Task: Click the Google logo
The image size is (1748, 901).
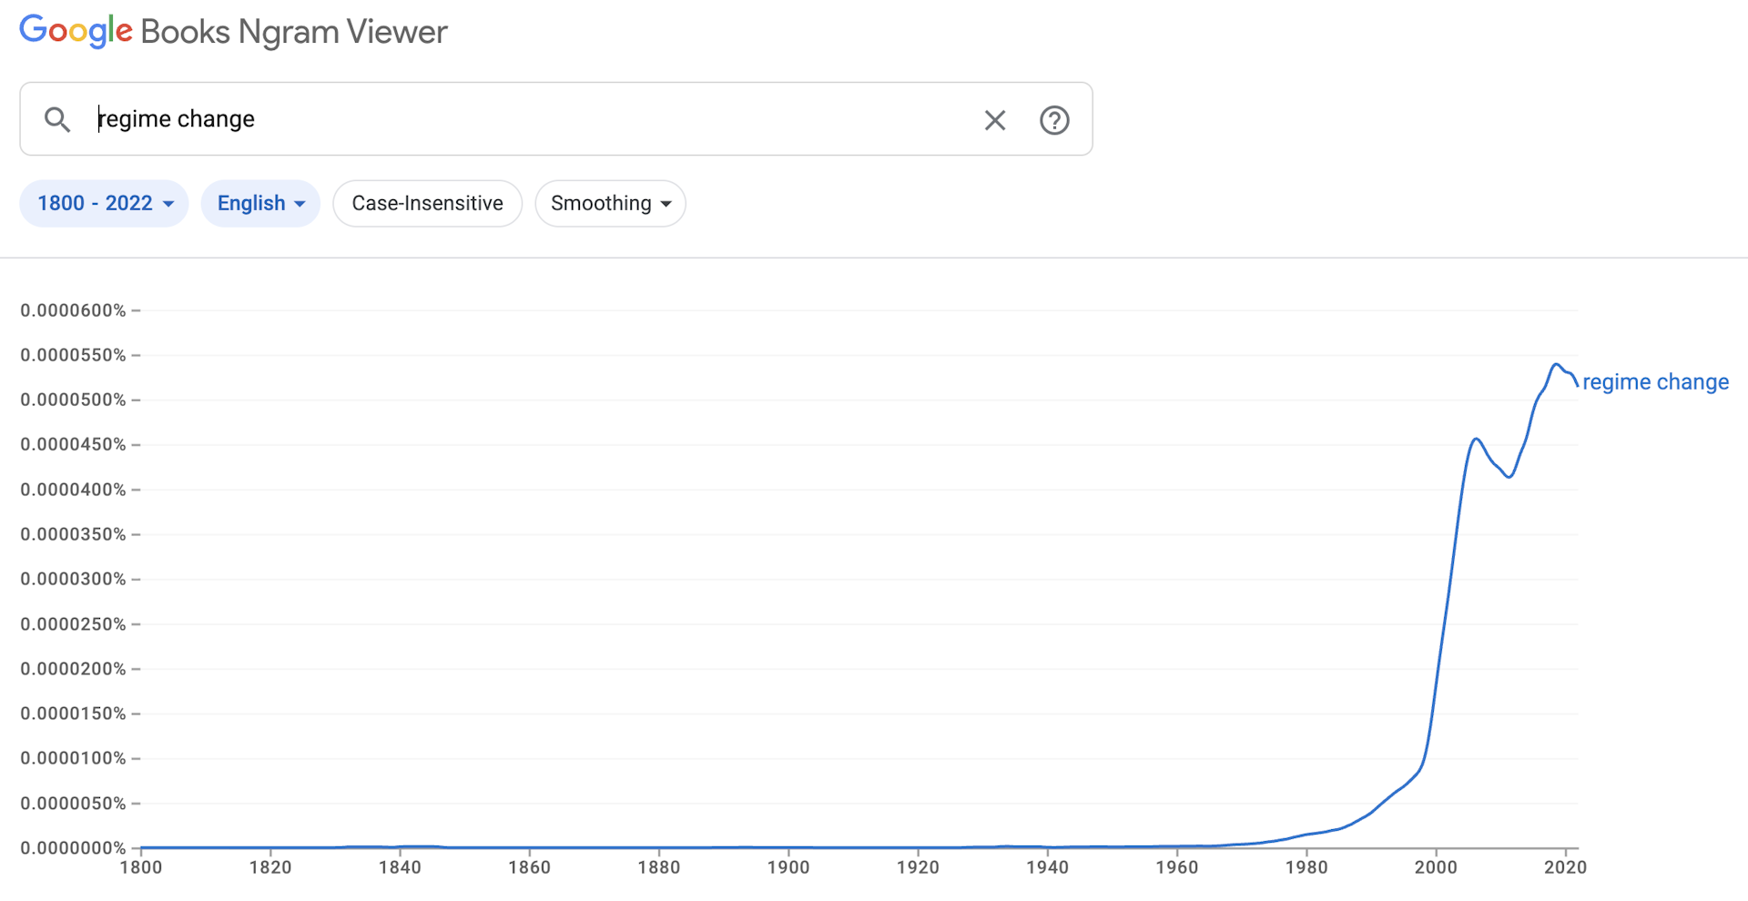Action: [76, 31]
